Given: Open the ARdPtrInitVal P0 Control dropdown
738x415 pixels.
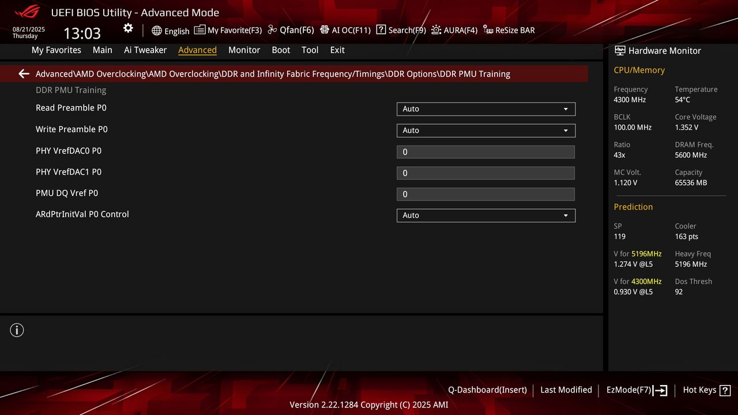Looking at the screenshot, I should click(x=485, y=215).
